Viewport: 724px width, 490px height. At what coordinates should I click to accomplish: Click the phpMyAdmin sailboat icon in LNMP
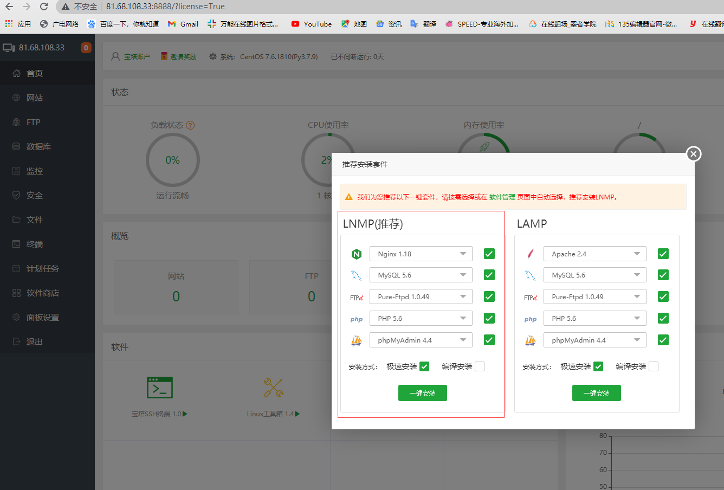(x=357, y=340)
